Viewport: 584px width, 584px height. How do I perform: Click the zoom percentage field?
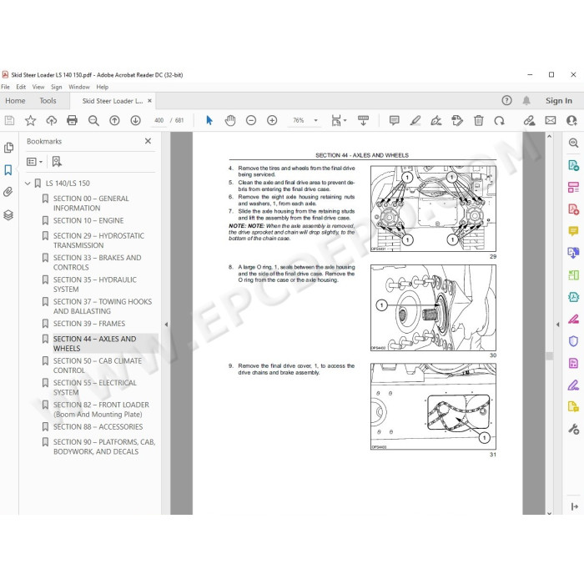tap(299, 120)
